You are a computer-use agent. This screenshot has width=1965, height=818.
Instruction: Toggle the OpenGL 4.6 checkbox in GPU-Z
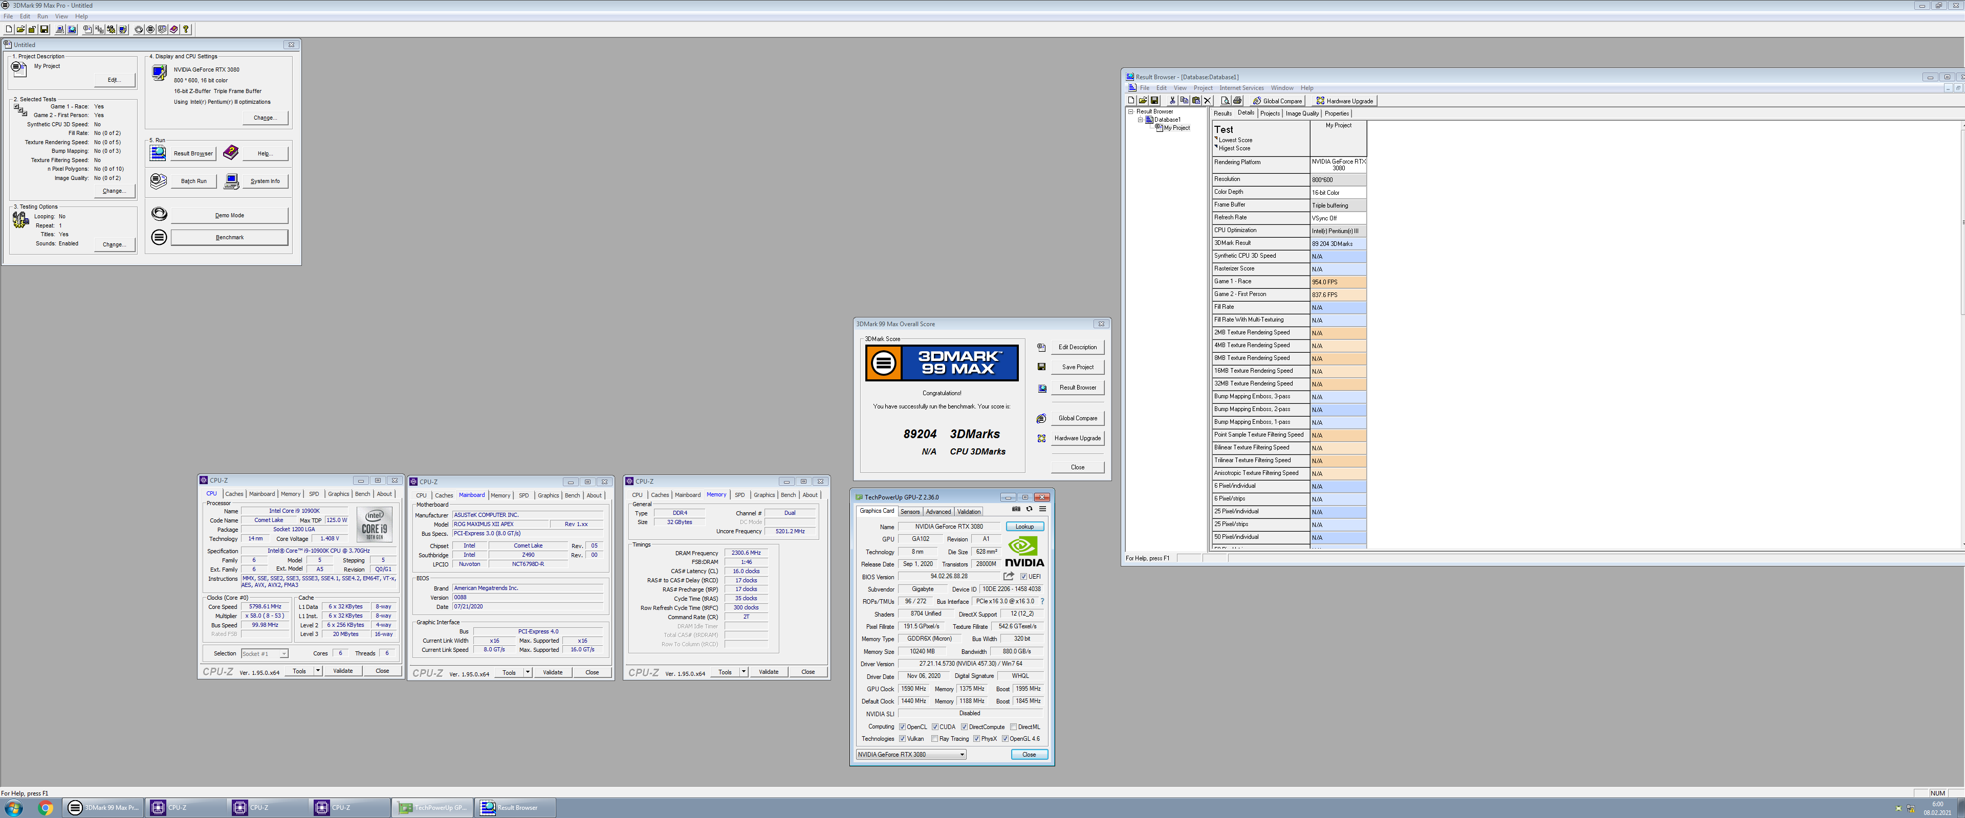[1006, 739]
